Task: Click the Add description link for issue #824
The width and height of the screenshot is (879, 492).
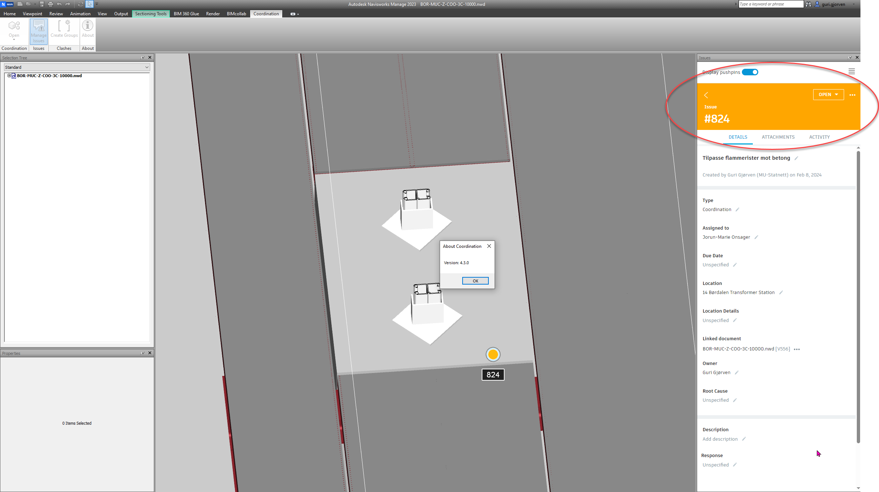Action: 720,439
